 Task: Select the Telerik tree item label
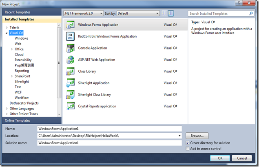(x=14, y=28)
